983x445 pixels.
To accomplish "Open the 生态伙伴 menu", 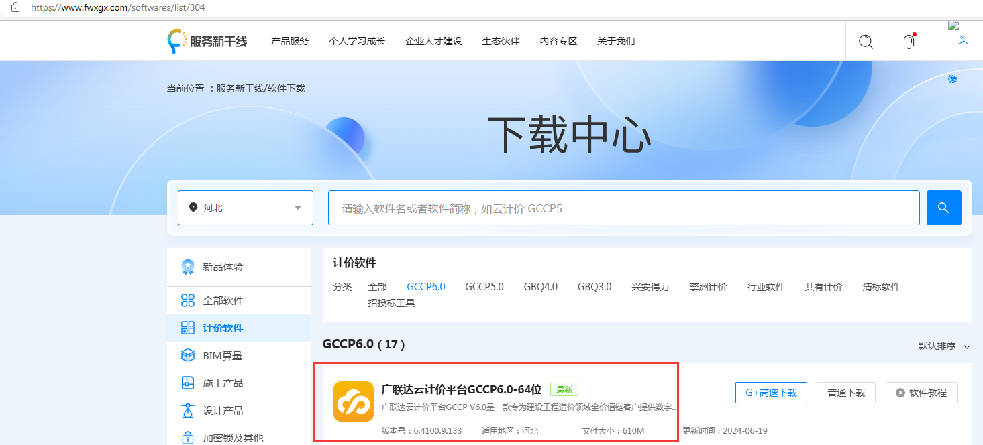I will click(x=501, y=42).
